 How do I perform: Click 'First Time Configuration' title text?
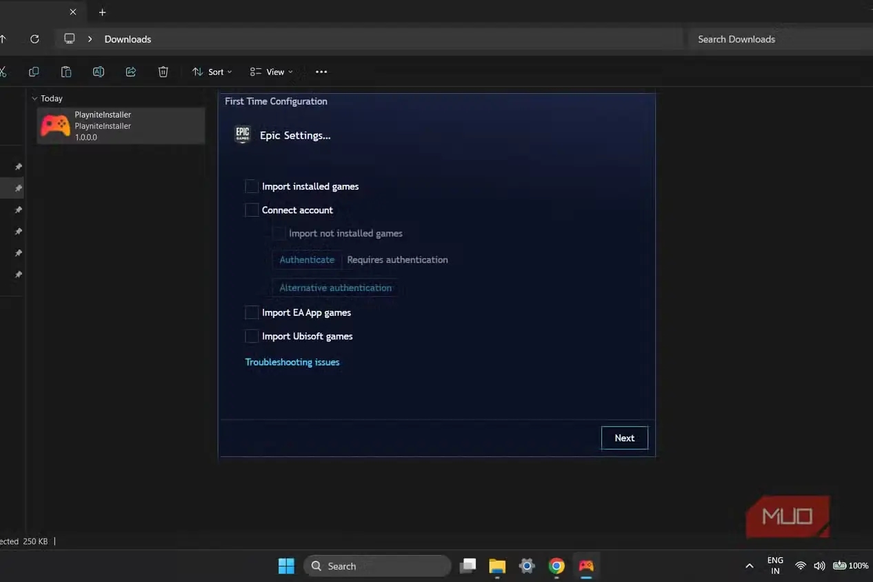276,101
